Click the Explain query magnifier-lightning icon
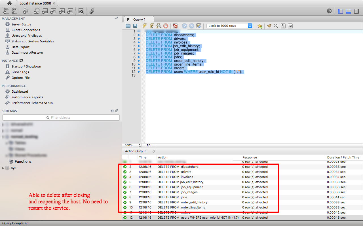The width and height of the screenshot is (363, 226). [159, 26]
